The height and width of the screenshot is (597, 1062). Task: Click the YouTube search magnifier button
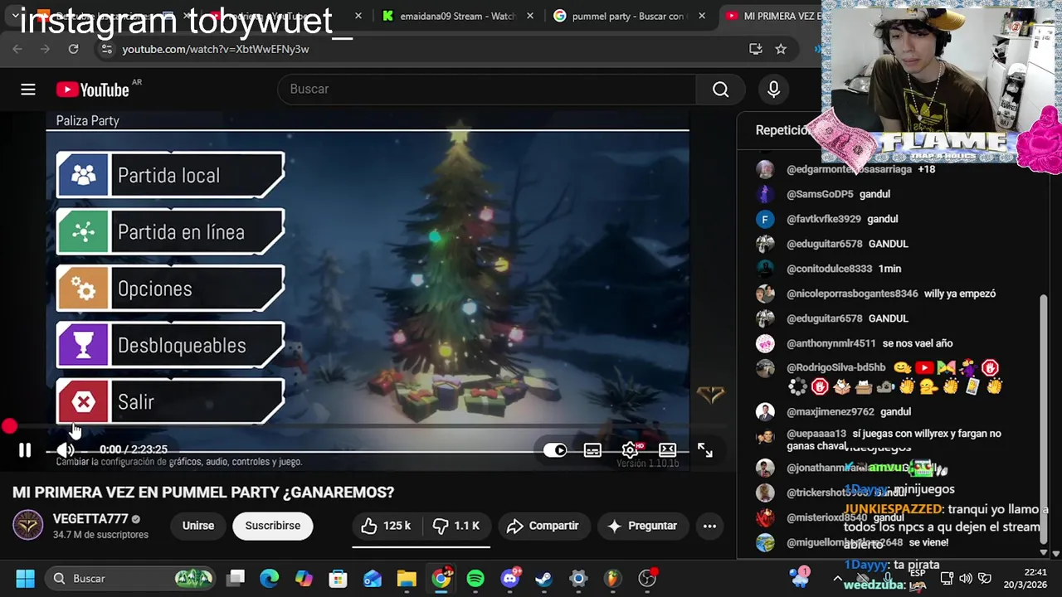[720, 89]
